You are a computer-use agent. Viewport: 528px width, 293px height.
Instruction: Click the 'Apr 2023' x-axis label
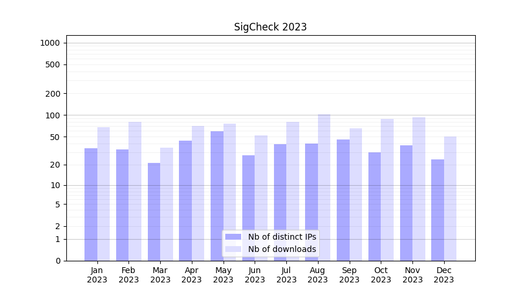click(x=192, y=275)
